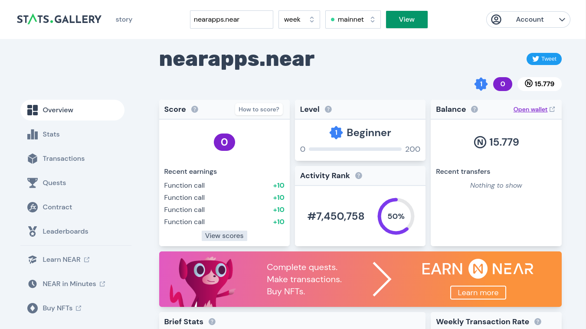
Task: Click the 50% activity rank ring
Action: pyautogui.click(x=396, y=216)
